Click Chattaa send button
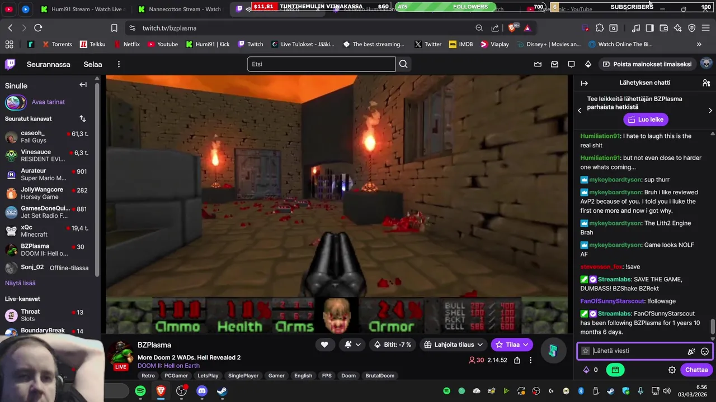 [x=696, y=370]
